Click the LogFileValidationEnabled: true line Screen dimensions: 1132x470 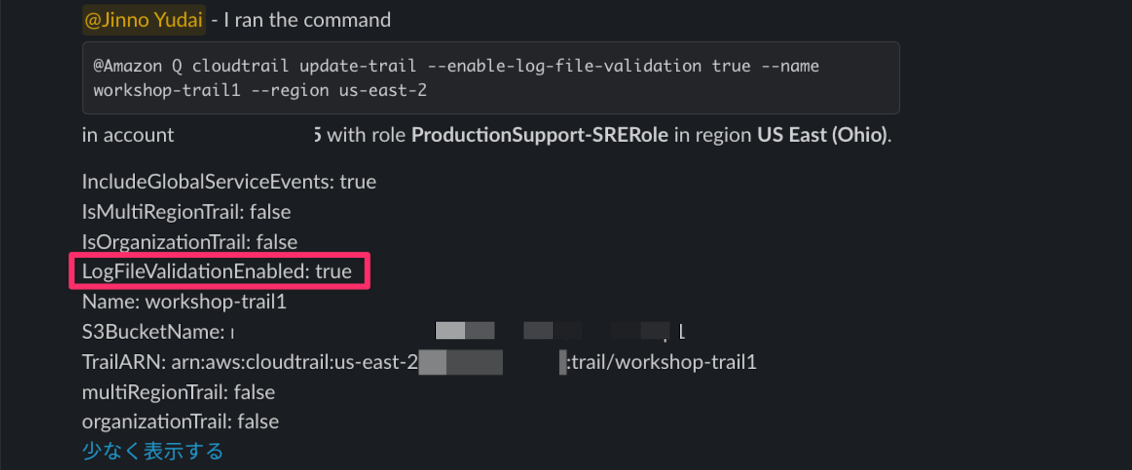coord(217,272)
